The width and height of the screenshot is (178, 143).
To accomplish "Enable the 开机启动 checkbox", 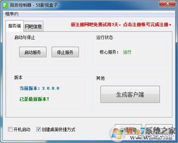I will pos(10,129).
